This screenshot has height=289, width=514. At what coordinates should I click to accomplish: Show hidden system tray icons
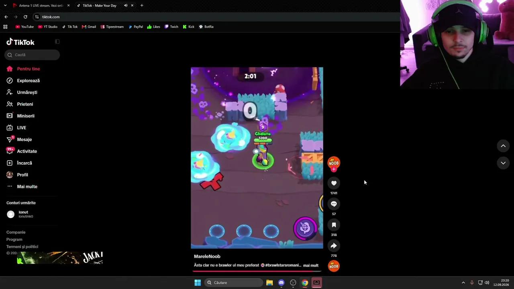463,283
